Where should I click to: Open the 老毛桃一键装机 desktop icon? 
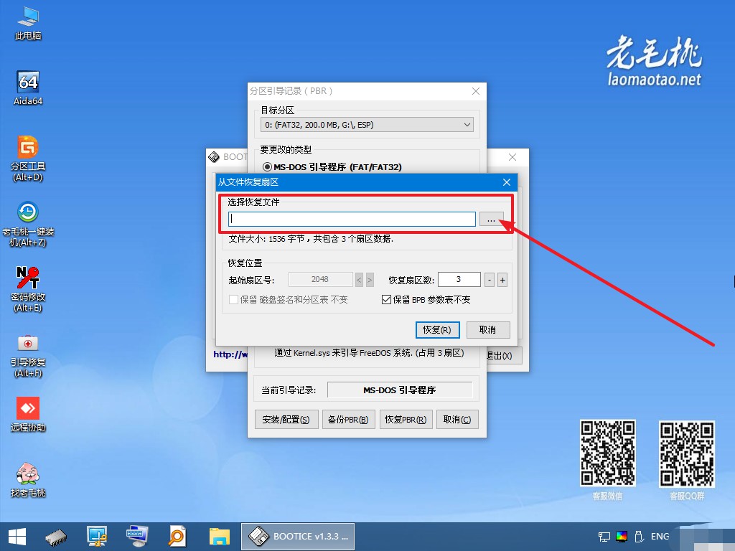28,224
